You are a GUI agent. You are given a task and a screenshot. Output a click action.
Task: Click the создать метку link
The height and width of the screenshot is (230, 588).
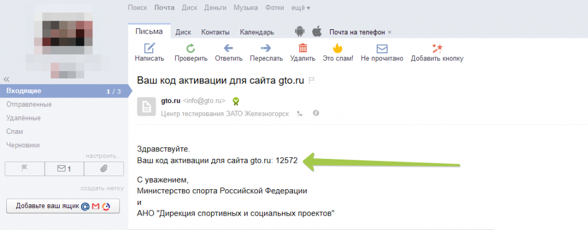coord(102,189)
